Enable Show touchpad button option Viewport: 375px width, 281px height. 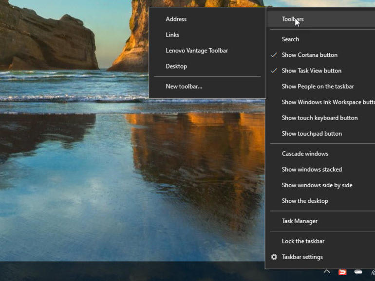[312, 134]
